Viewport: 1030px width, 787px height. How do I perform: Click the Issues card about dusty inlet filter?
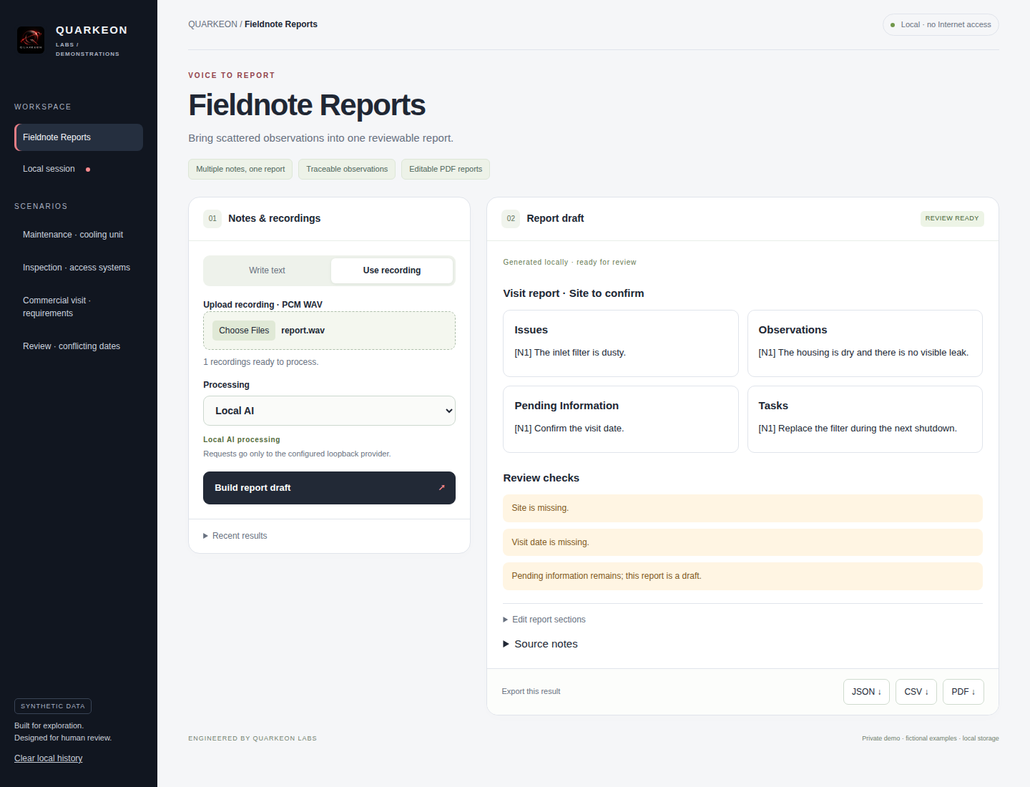(621, 343)
